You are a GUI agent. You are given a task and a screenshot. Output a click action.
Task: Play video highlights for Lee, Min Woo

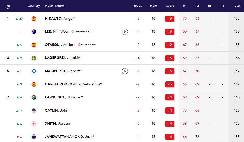coord(125,32)
